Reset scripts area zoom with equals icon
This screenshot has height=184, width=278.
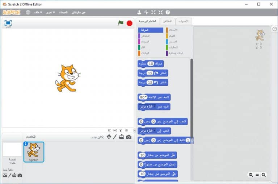point(257,175)
